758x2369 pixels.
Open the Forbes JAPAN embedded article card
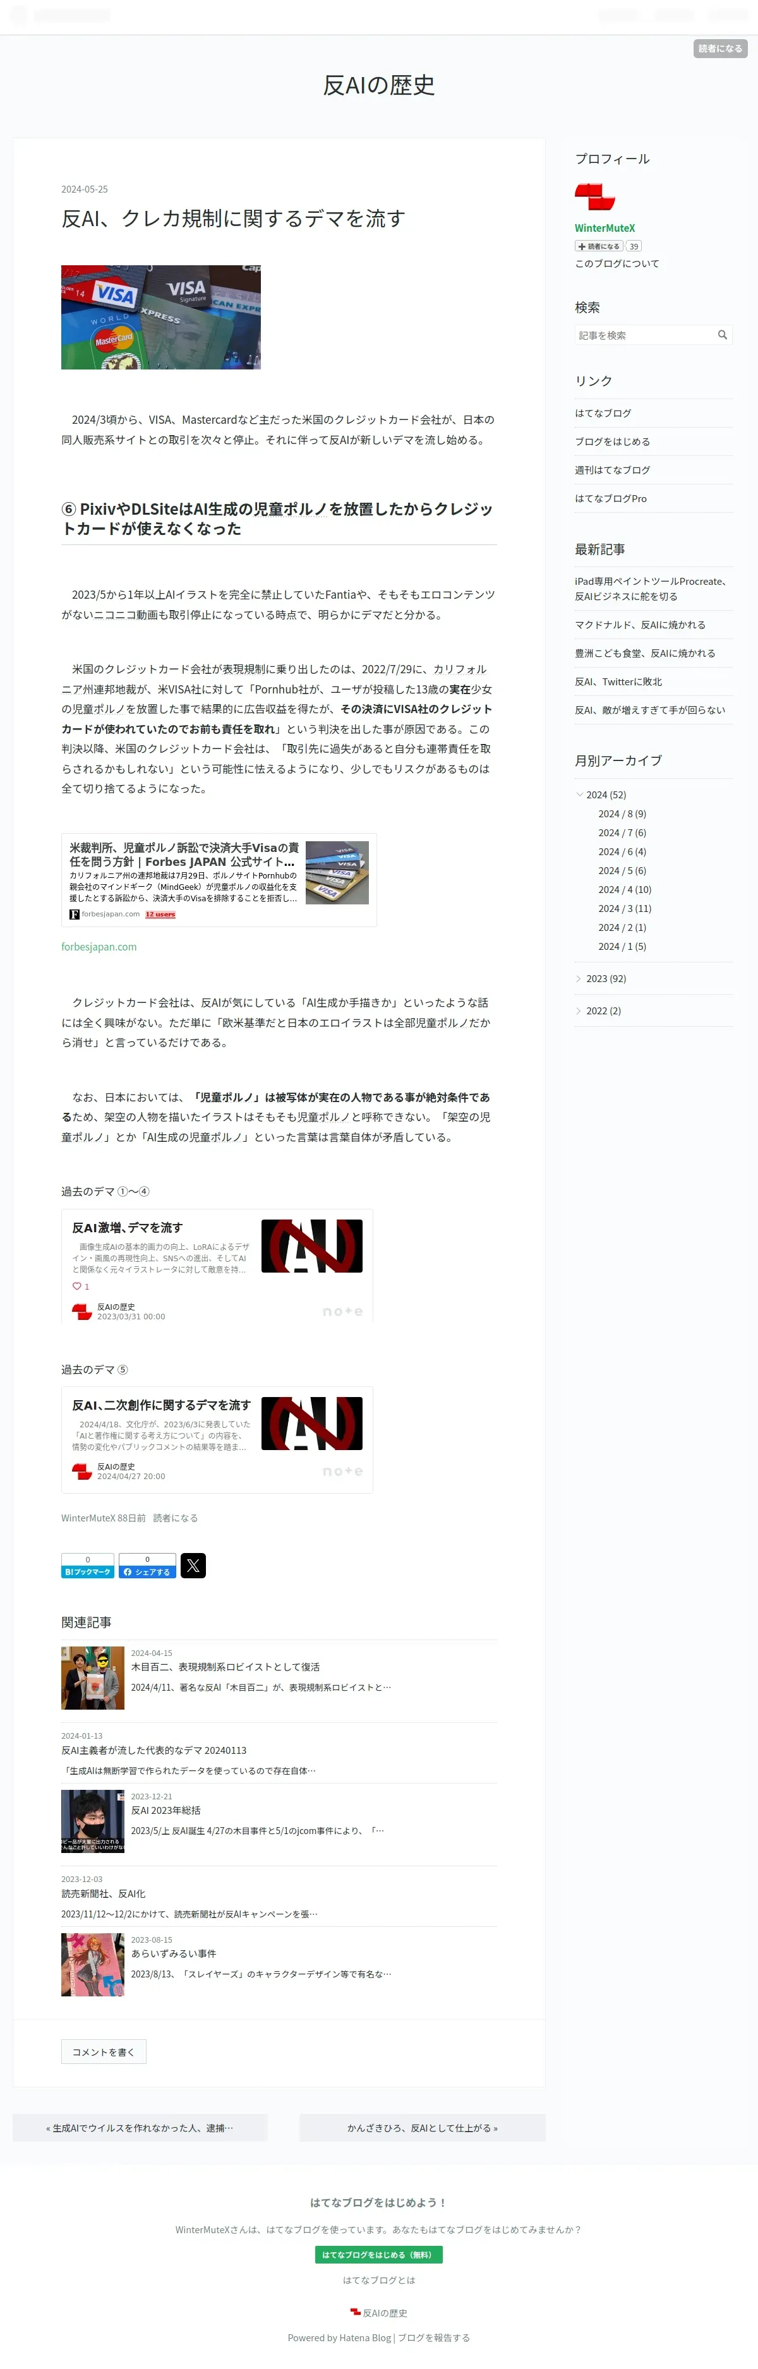click(x=219, y=880)
